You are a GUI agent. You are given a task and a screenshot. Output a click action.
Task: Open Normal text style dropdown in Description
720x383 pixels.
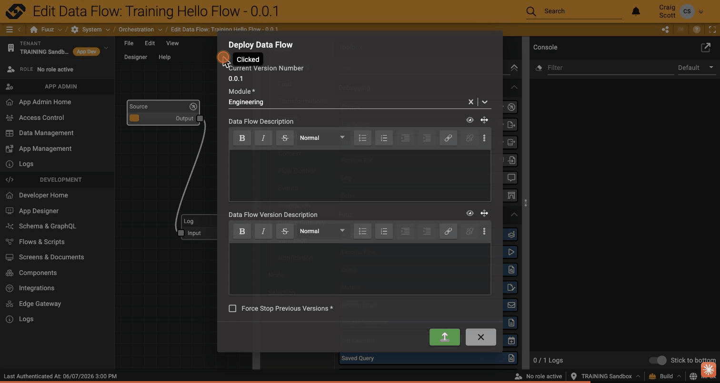tap(322, 138)
